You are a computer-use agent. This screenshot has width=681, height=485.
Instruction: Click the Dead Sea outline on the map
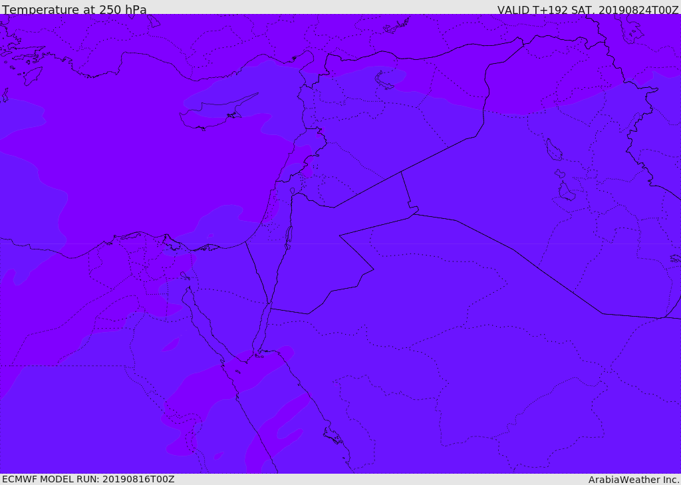289,238
